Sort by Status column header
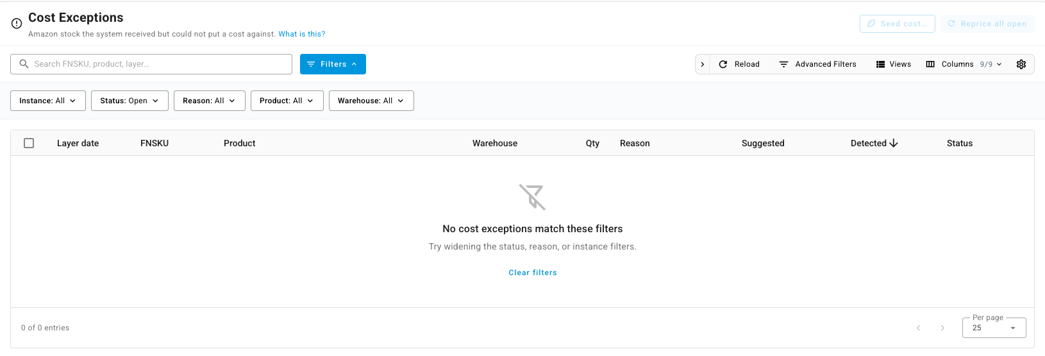Viewport: 1045px width, 356px height. coord(960,143)
